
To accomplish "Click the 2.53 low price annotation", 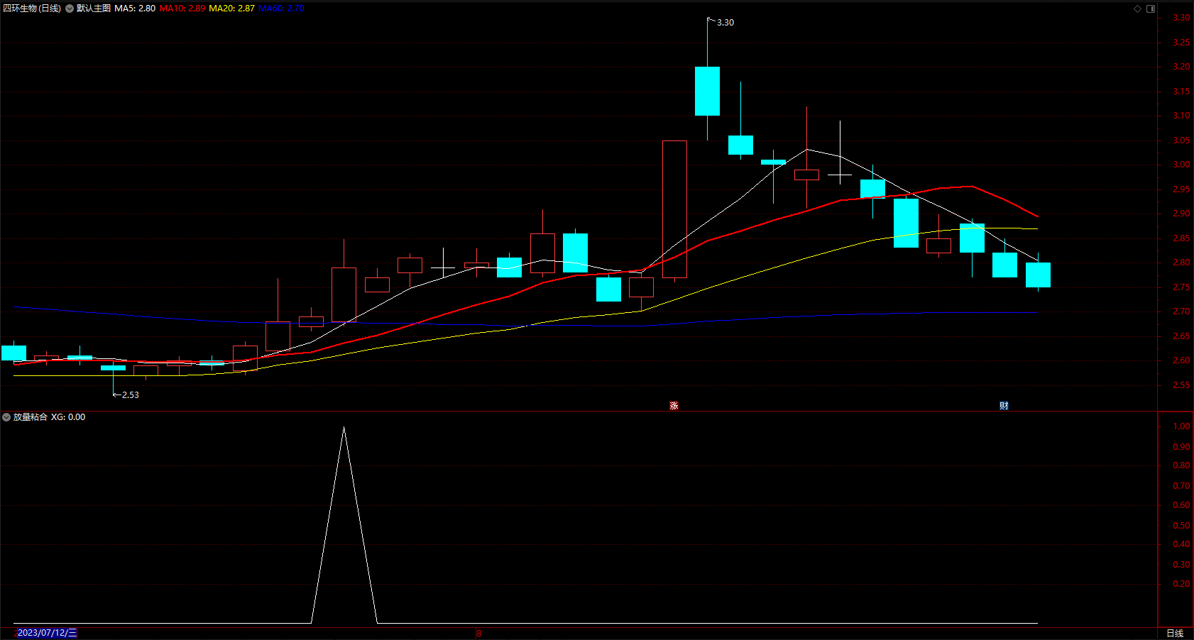I will [x=131, y=395].
